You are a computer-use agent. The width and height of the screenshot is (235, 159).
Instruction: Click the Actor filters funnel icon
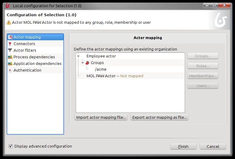click(10, 50)
